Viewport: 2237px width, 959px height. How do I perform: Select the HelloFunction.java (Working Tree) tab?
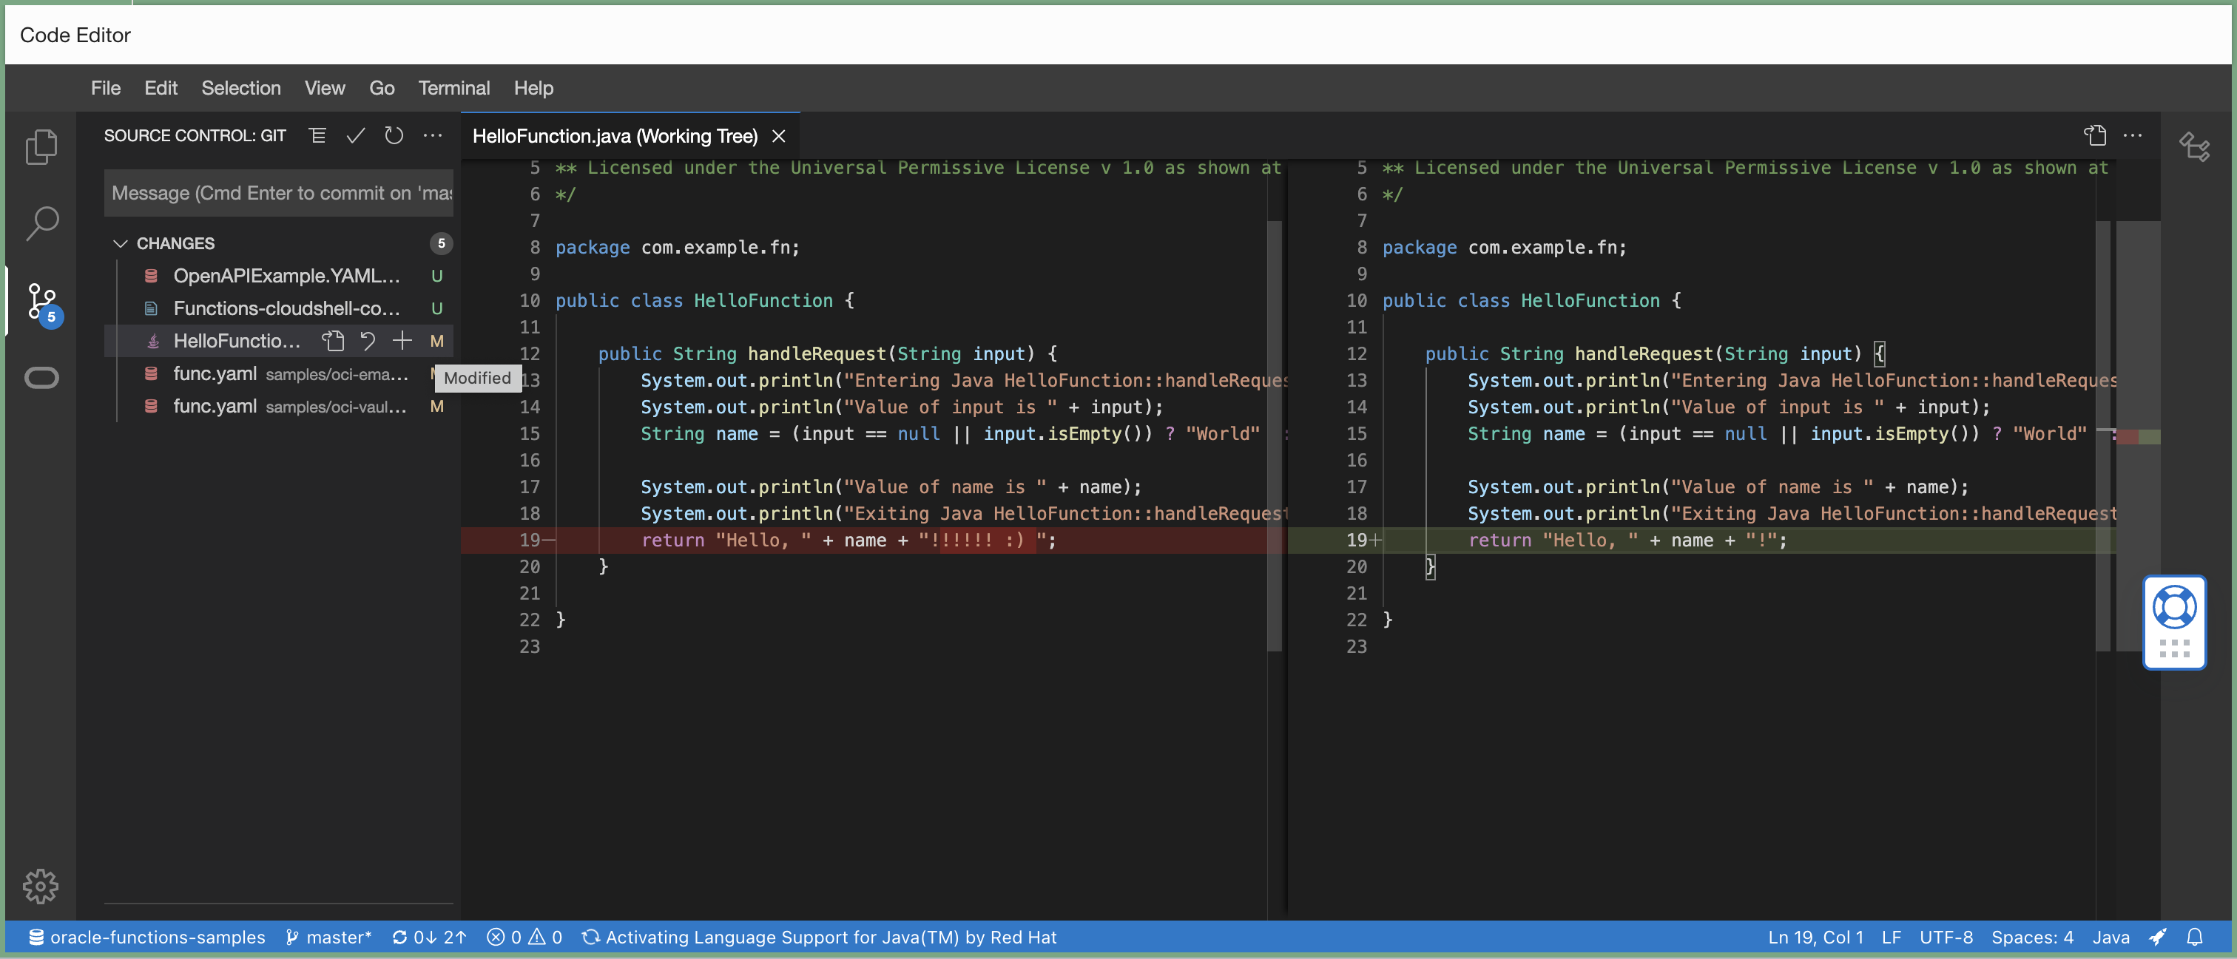[614, 136]
